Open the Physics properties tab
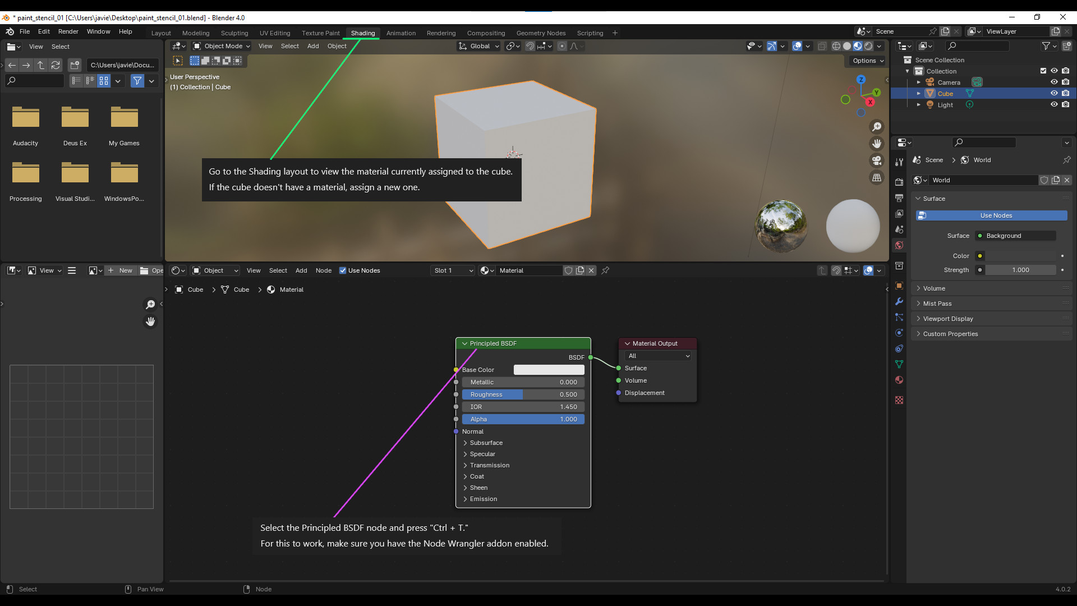Screen dimensions: 1077x606 pyautogui.click(x=899, y=332)
